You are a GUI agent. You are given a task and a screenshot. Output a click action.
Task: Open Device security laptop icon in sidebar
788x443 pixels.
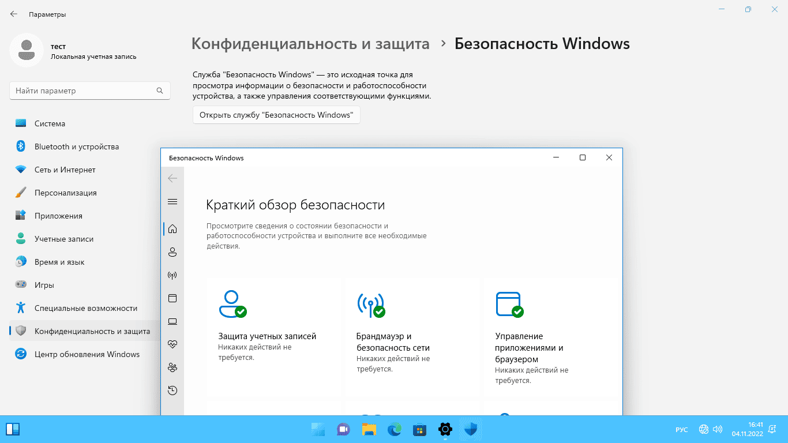(172, 321)
